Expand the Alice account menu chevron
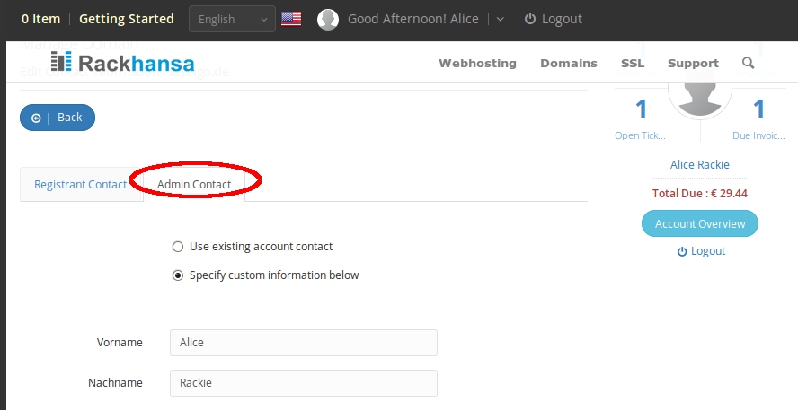 (x=500, y=20)
